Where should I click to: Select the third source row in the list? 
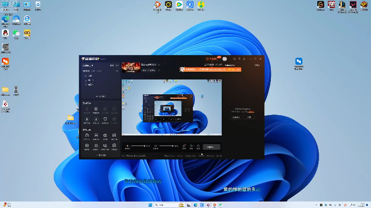[101, 85]
